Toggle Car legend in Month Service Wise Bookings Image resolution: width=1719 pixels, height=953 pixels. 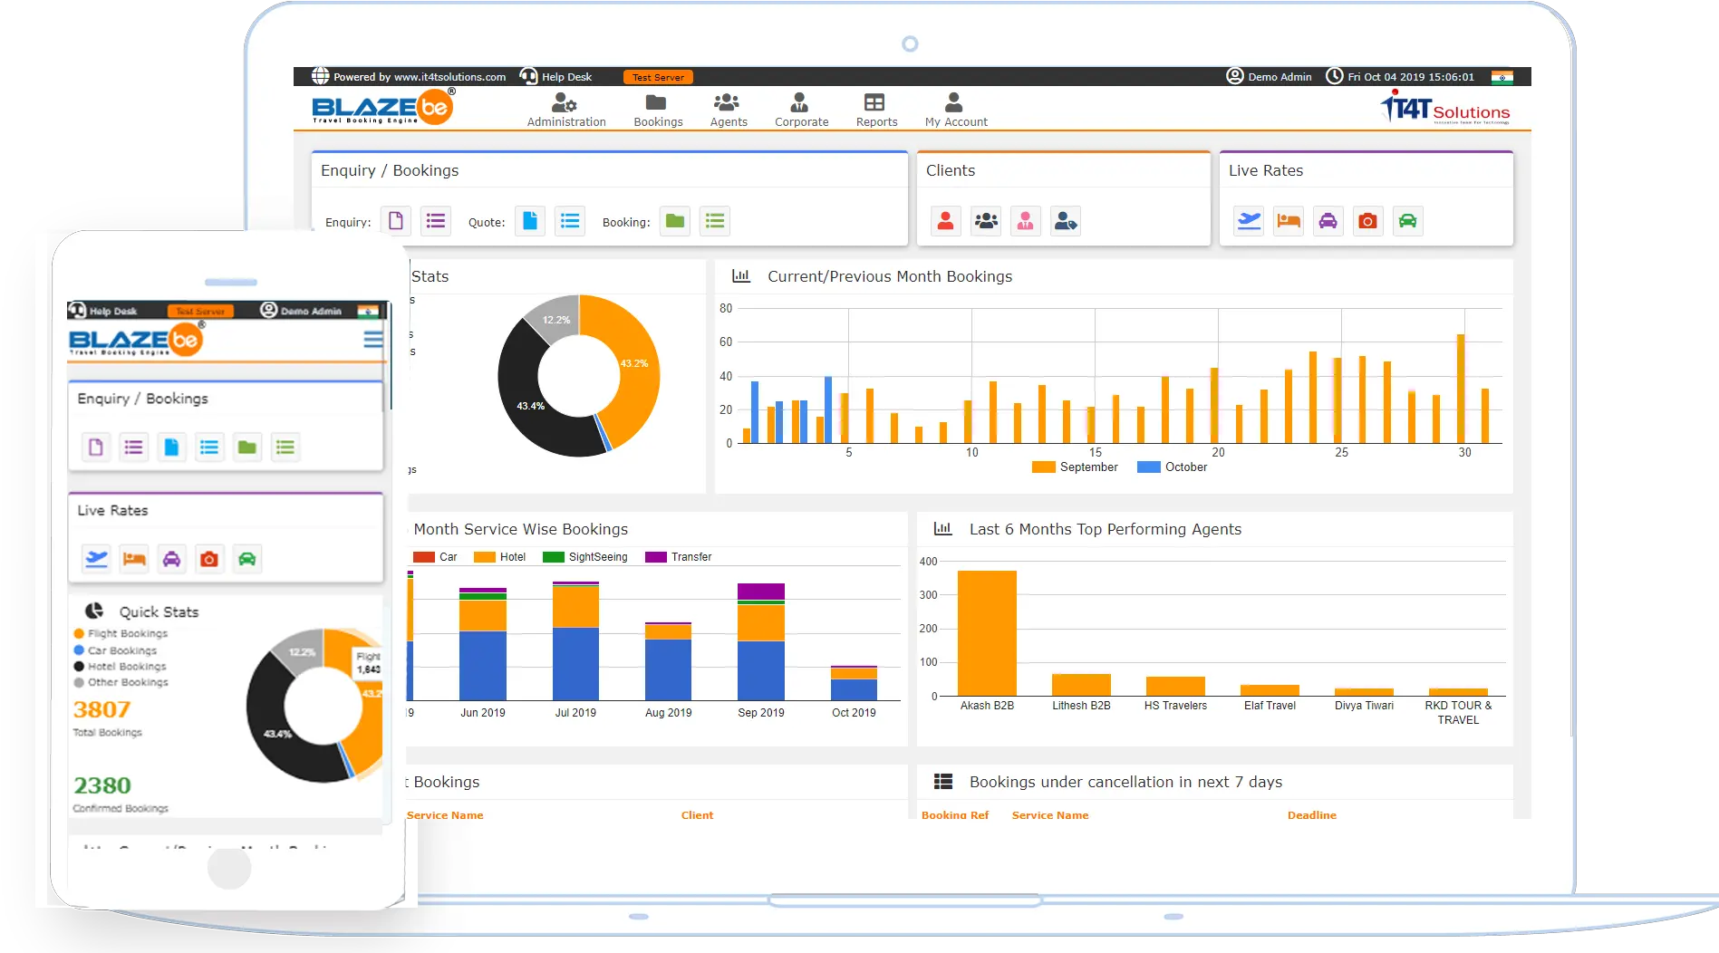click(435, 557)
